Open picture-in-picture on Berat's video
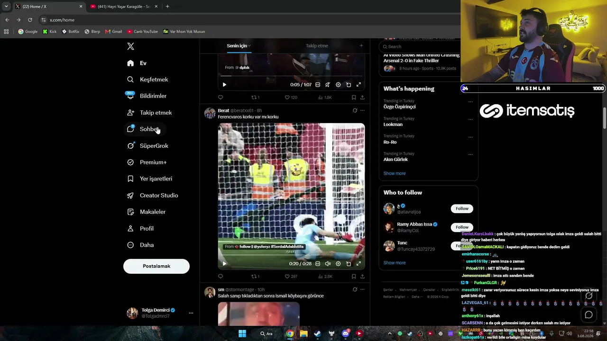This screenshot has width=607, height=341. [x=349, y=263]
